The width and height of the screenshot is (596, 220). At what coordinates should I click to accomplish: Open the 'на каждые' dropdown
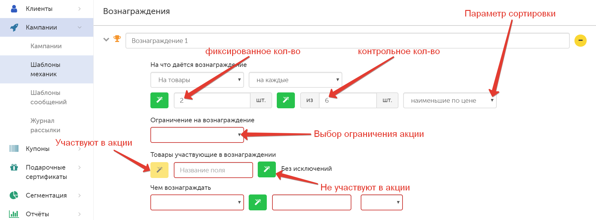click(296, 80)
